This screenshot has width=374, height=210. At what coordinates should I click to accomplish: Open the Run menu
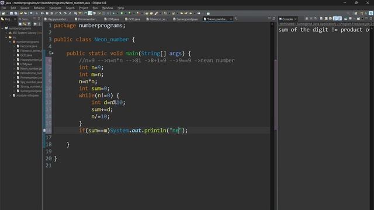95,8
